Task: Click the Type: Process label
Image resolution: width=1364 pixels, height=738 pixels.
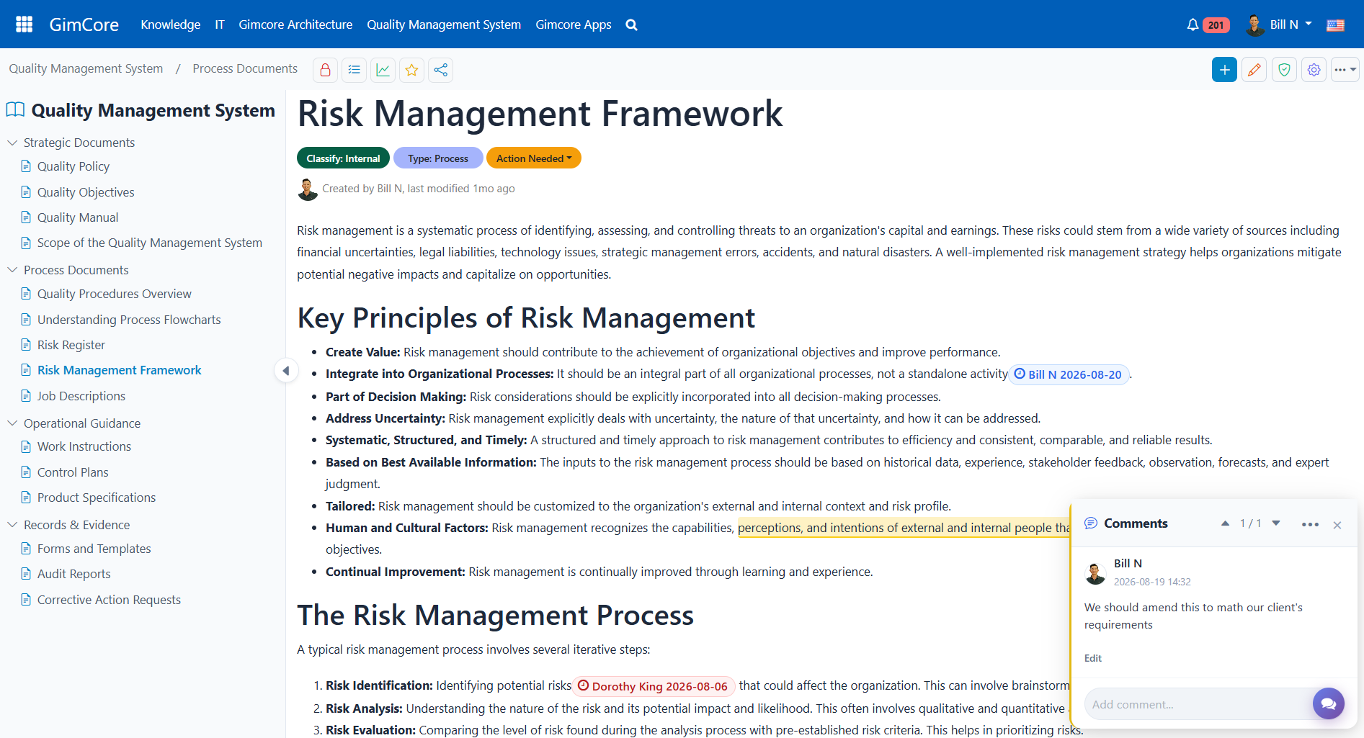Action: pos(438,158)
